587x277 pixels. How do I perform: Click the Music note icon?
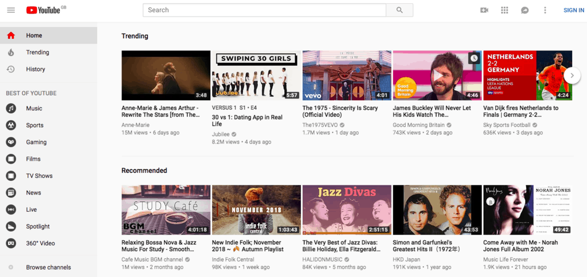(x=11, y=108)
